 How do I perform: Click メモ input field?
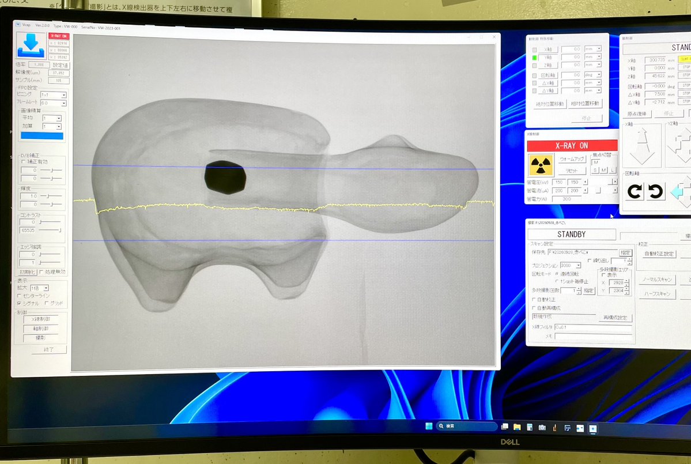pyautogui.click(x=592, y=336)
